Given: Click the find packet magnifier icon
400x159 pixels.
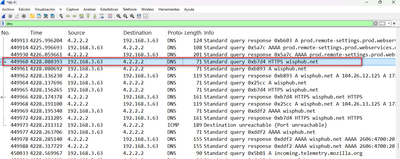Looking at the screenshot, I should (x=61, y=16).
